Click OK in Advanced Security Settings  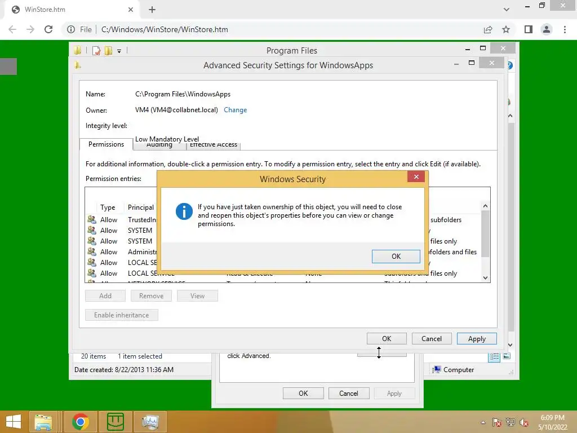[387, 339]
